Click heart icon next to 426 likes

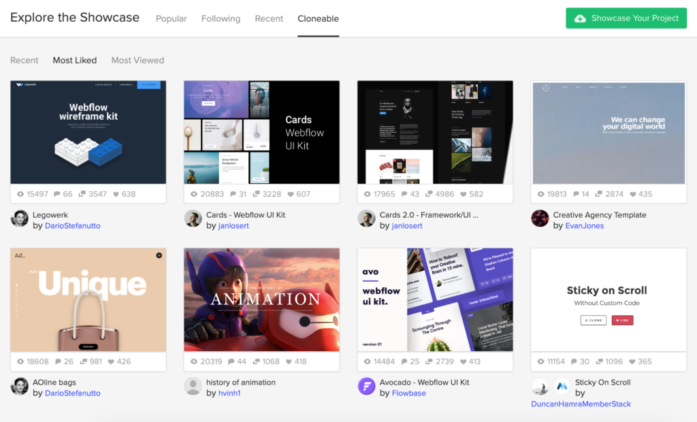click(111, 362)
